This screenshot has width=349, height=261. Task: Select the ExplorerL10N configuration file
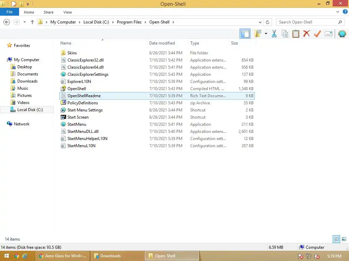pos(157,82)
